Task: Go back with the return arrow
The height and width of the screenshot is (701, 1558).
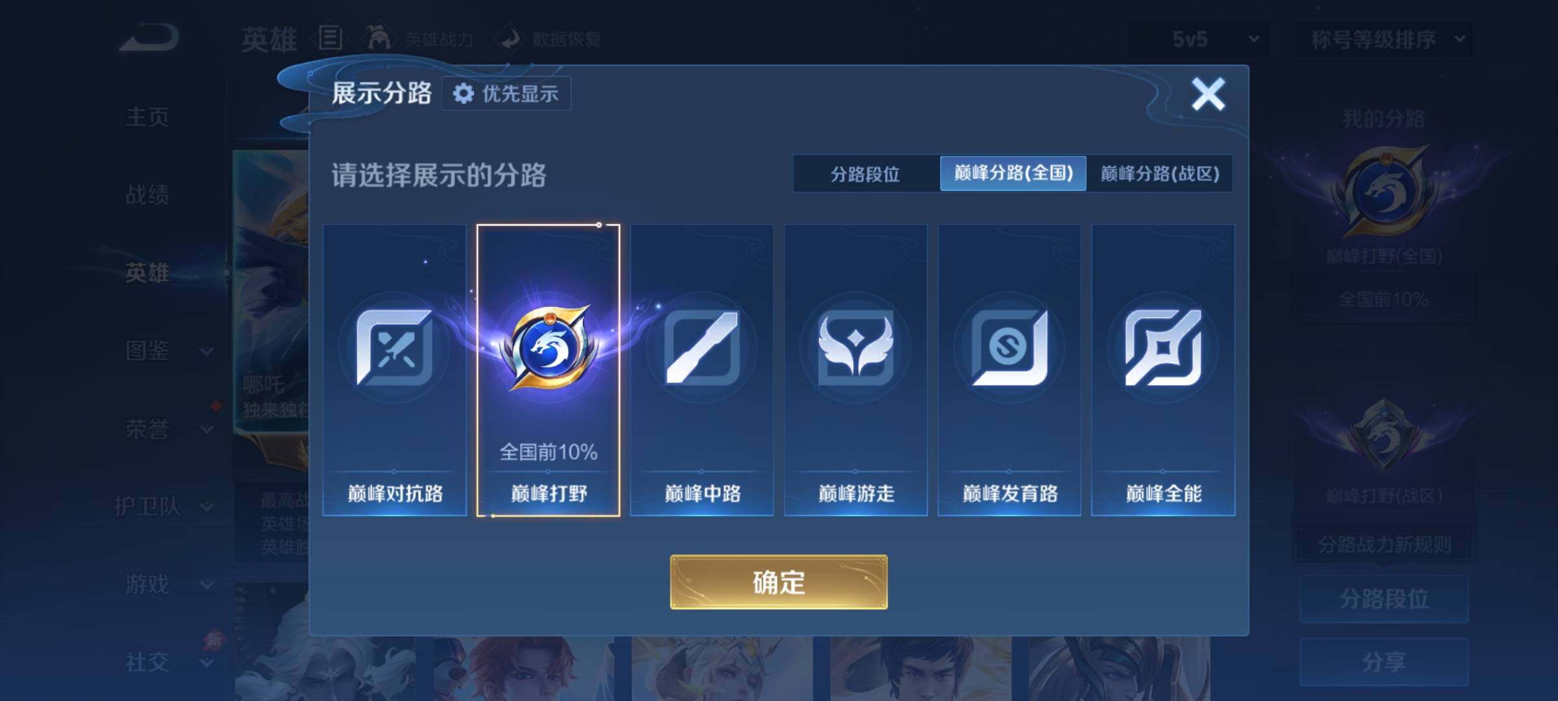Action: [x=149, y=38]
